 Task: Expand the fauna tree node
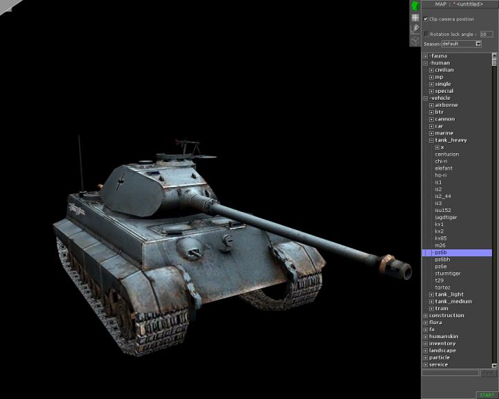[x=426, y=56]
